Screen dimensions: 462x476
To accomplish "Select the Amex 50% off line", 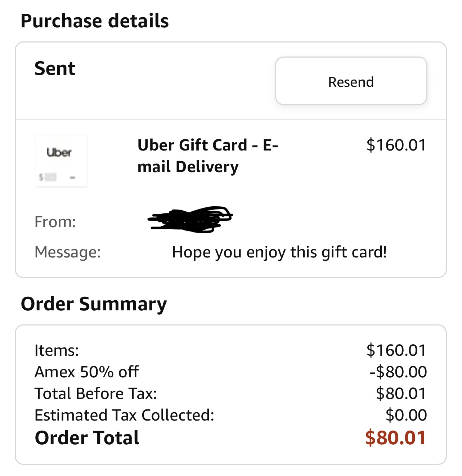I will 86,372.
